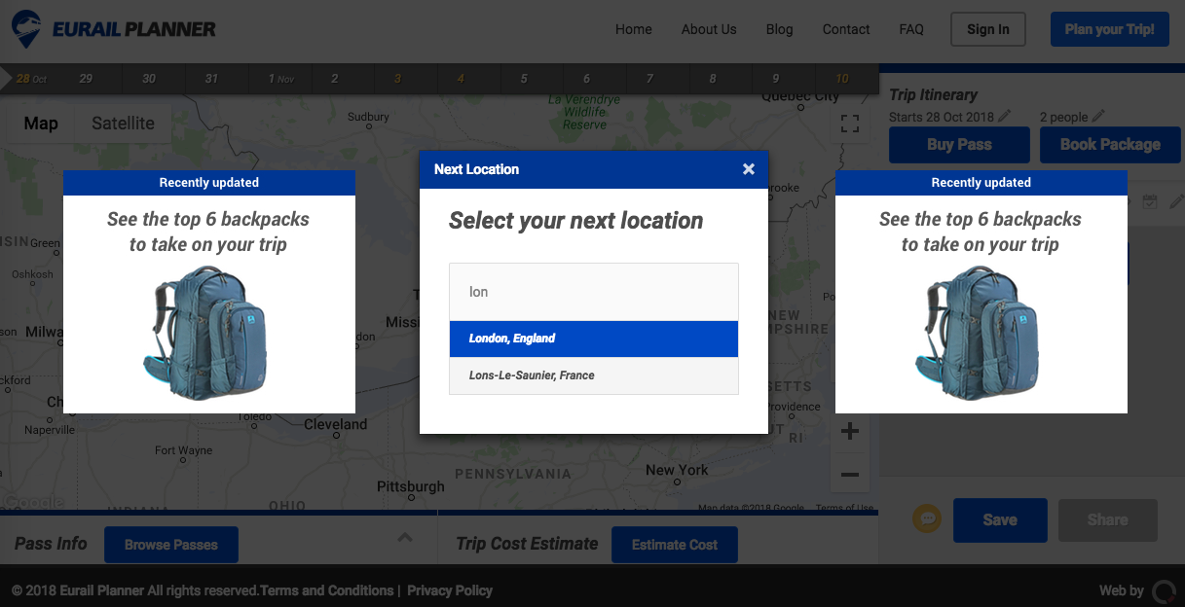This screenshot has width=1185, height=607.
Task: Click the Book Package button
Action: point(1110,145)
